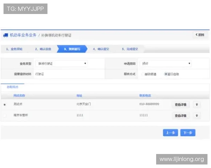The width and height of the screenshot is (211, 168).
Task: Click the 行驶证 required materials field
Action: tap(39, 74)
